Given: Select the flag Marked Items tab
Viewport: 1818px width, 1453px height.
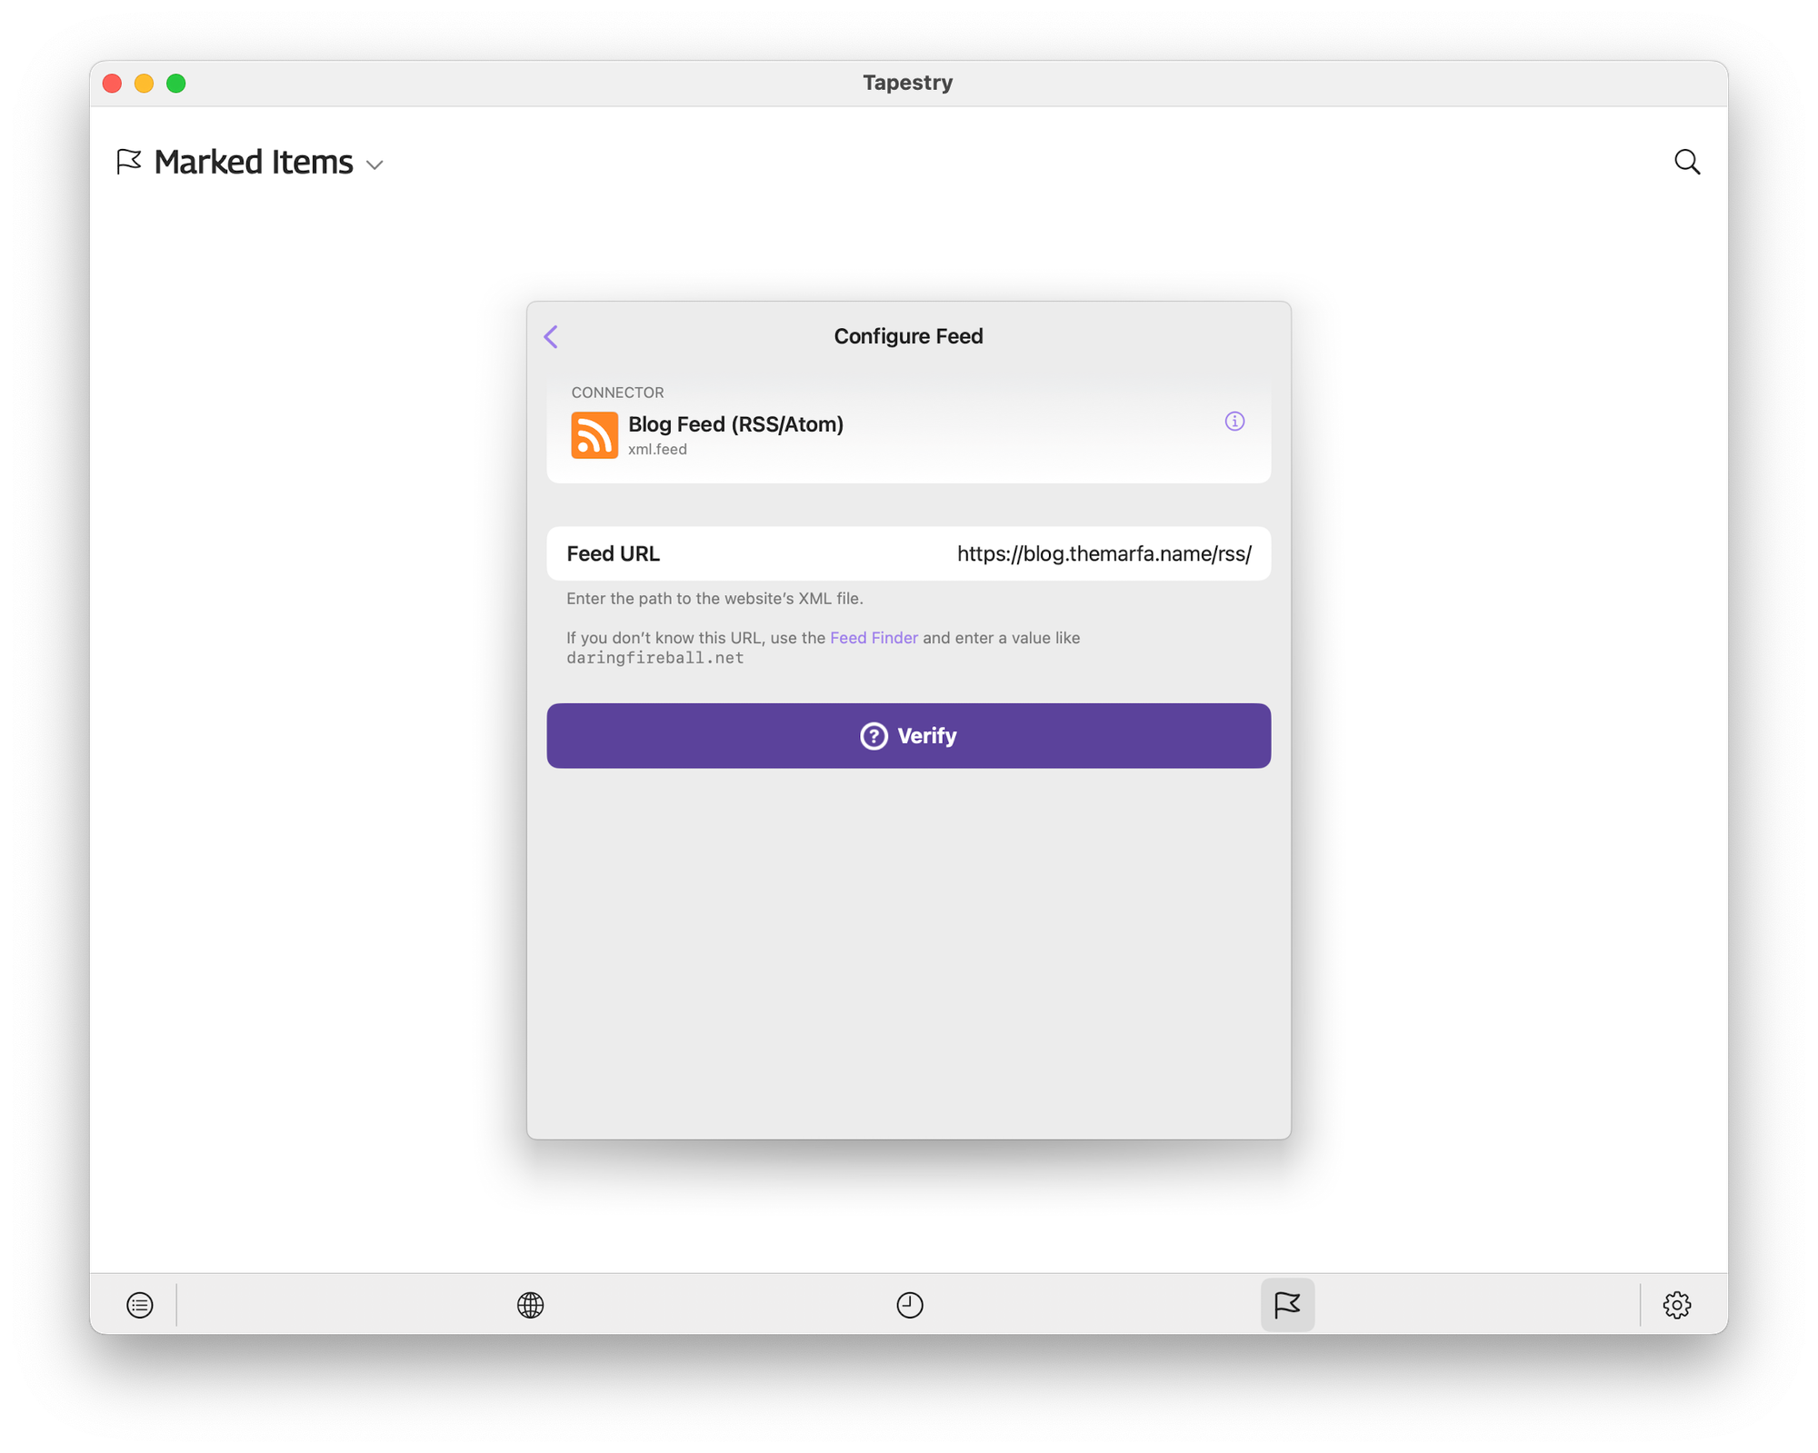Looking at the screenshot, I should coord(1287,1305).
